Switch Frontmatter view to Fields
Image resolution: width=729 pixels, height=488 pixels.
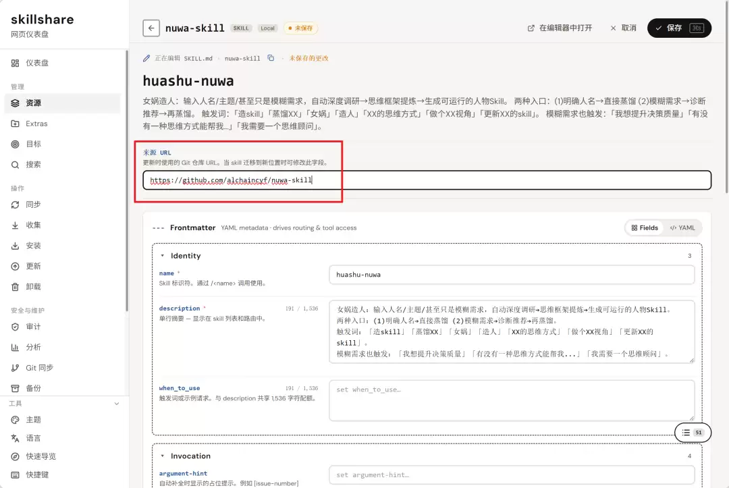pos(645,227)
